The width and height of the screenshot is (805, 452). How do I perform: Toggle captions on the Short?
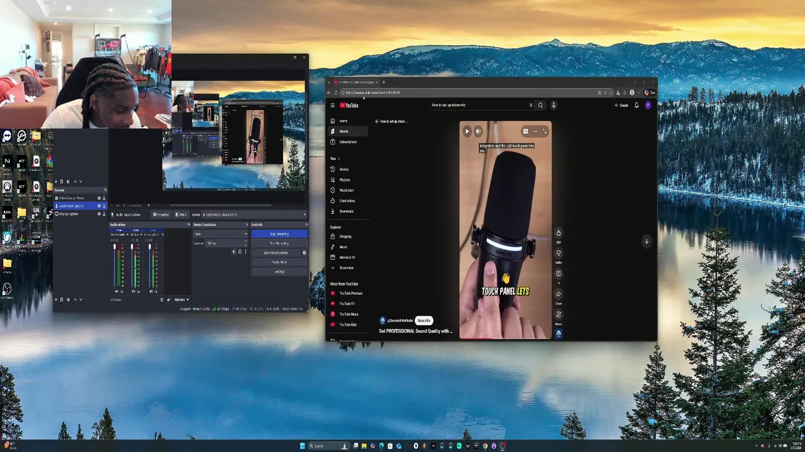[x=525, y=131]
